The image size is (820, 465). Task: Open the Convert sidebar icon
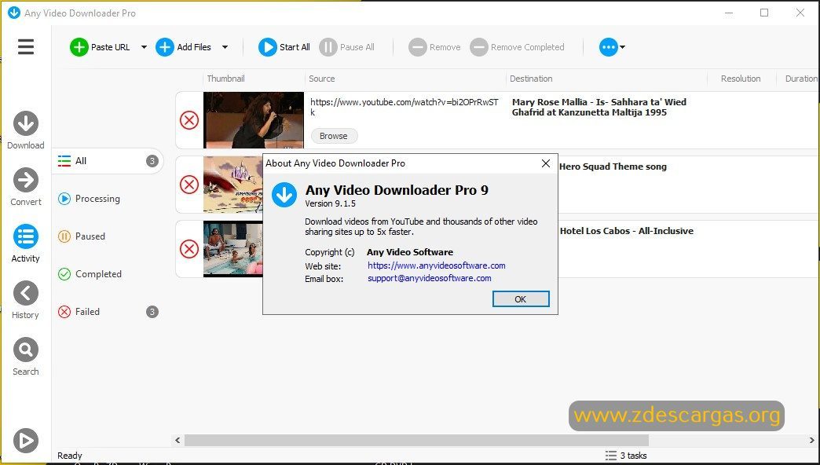tap(26, 180)
